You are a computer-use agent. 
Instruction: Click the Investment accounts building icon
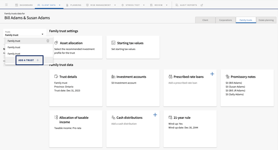[113, 76]
